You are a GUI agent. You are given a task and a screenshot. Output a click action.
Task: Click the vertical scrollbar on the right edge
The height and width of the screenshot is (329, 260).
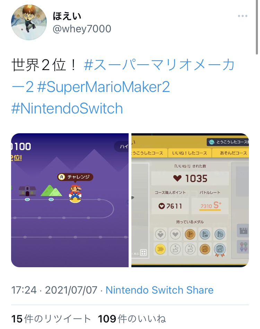257,27
